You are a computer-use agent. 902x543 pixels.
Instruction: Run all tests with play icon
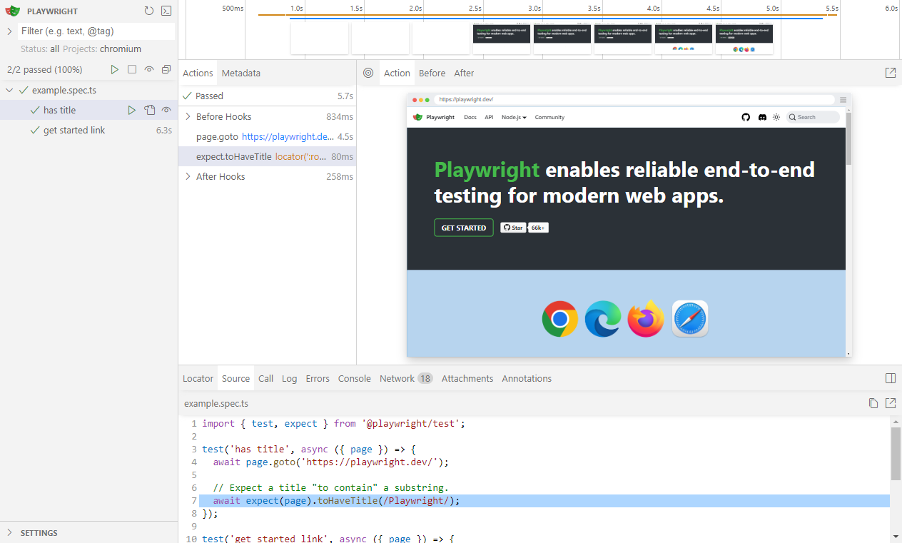[114, 69]
